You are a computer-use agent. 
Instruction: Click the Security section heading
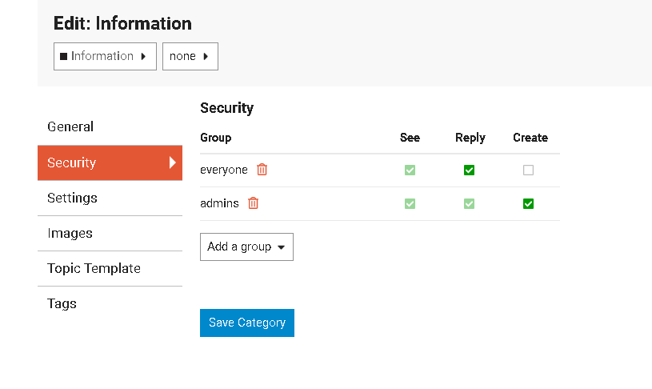coord(226,108)
